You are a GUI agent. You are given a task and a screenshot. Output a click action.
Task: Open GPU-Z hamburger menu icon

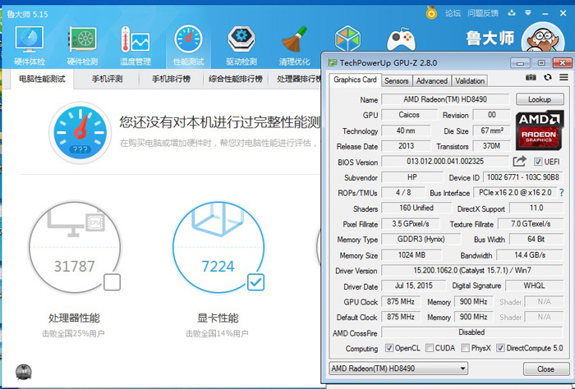563,77
